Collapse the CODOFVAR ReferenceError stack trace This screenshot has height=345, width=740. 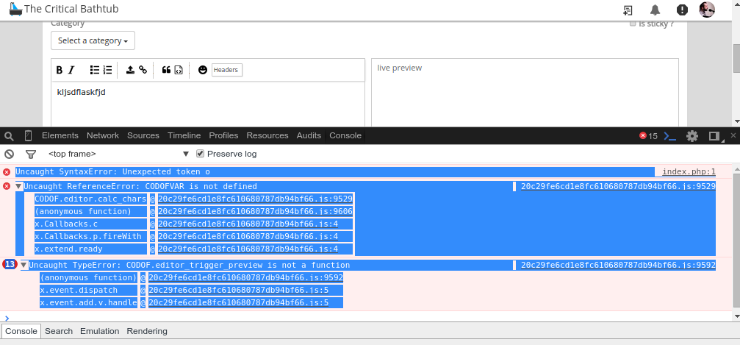18,186
